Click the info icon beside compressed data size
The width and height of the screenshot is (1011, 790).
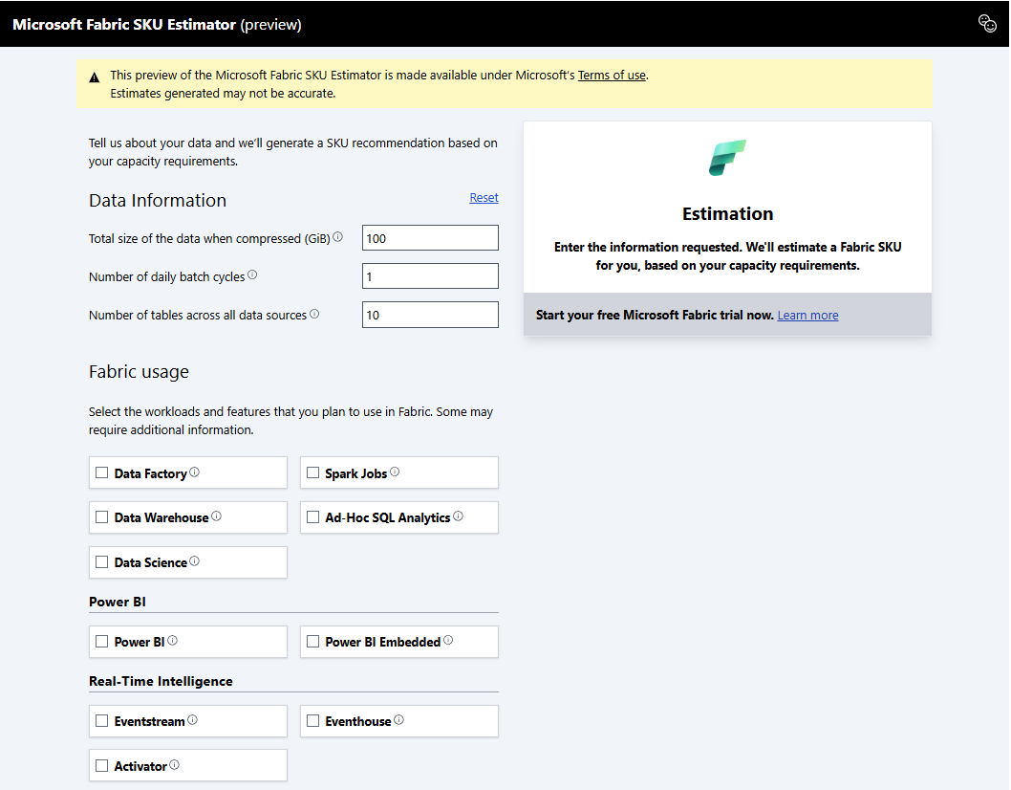[338, 237]
